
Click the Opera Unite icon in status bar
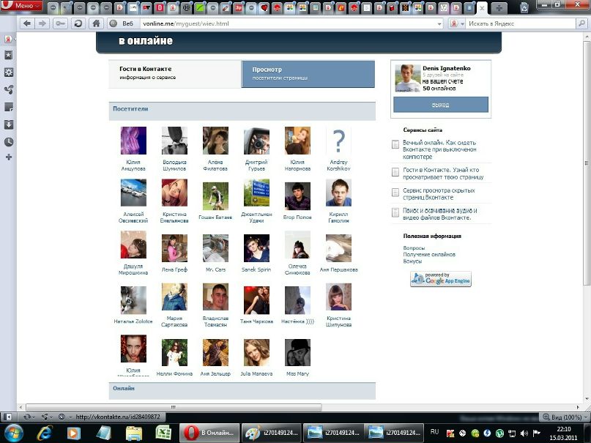coord(45,417)
